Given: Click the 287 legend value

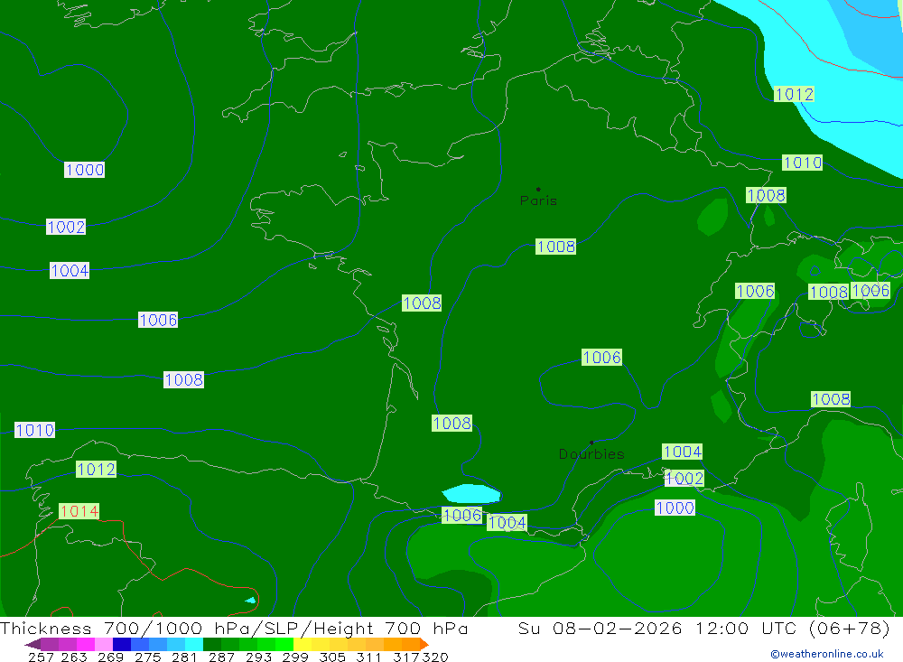Looking at the screenshot, I should point(221,657).
